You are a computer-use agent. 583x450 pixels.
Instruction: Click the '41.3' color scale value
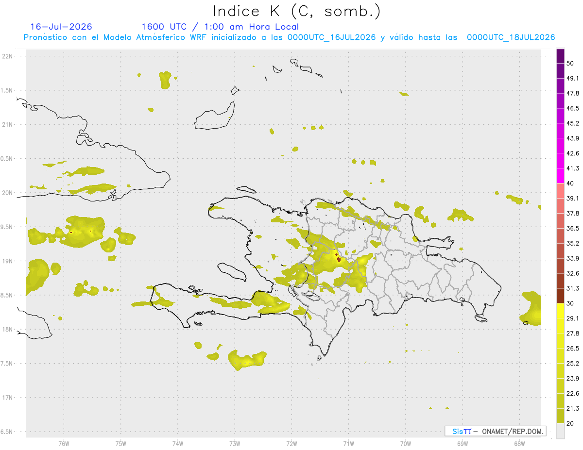[572, 168]
